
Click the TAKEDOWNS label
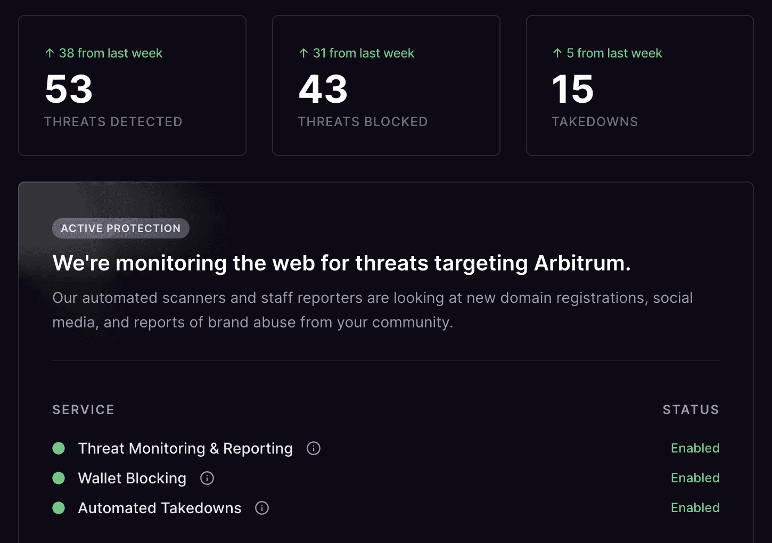click(x=595, y=122)
